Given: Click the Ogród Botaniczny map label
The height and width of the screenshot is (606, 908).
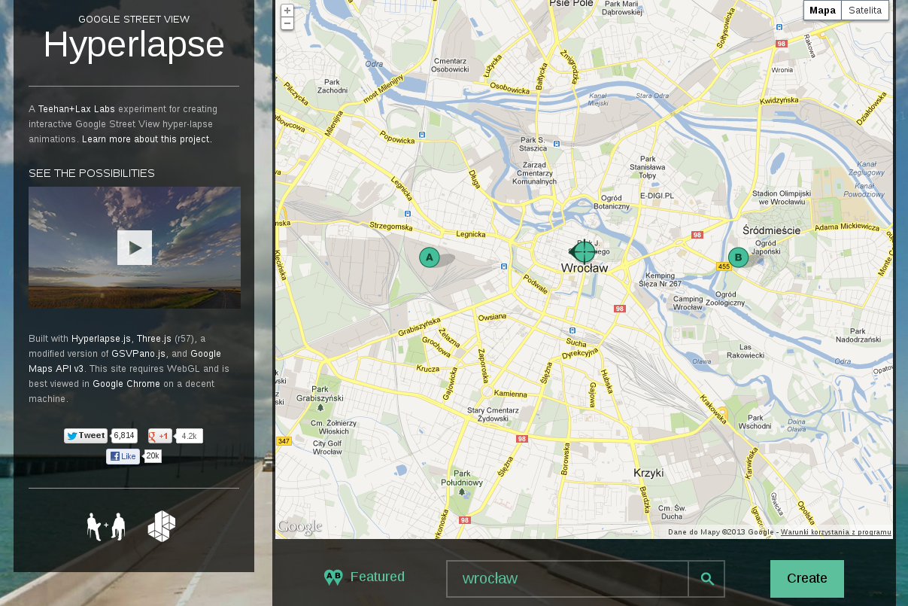Looking at the screenshot, I should point(612,202).
